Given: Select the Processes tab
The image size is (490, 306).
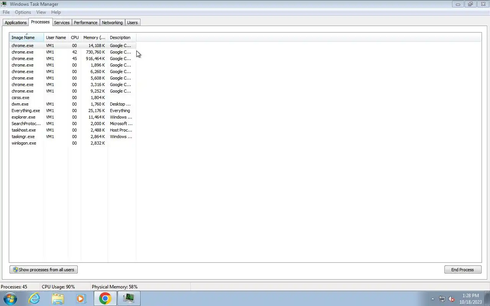Looking at the screenshot, I should (x=40, y=22).
